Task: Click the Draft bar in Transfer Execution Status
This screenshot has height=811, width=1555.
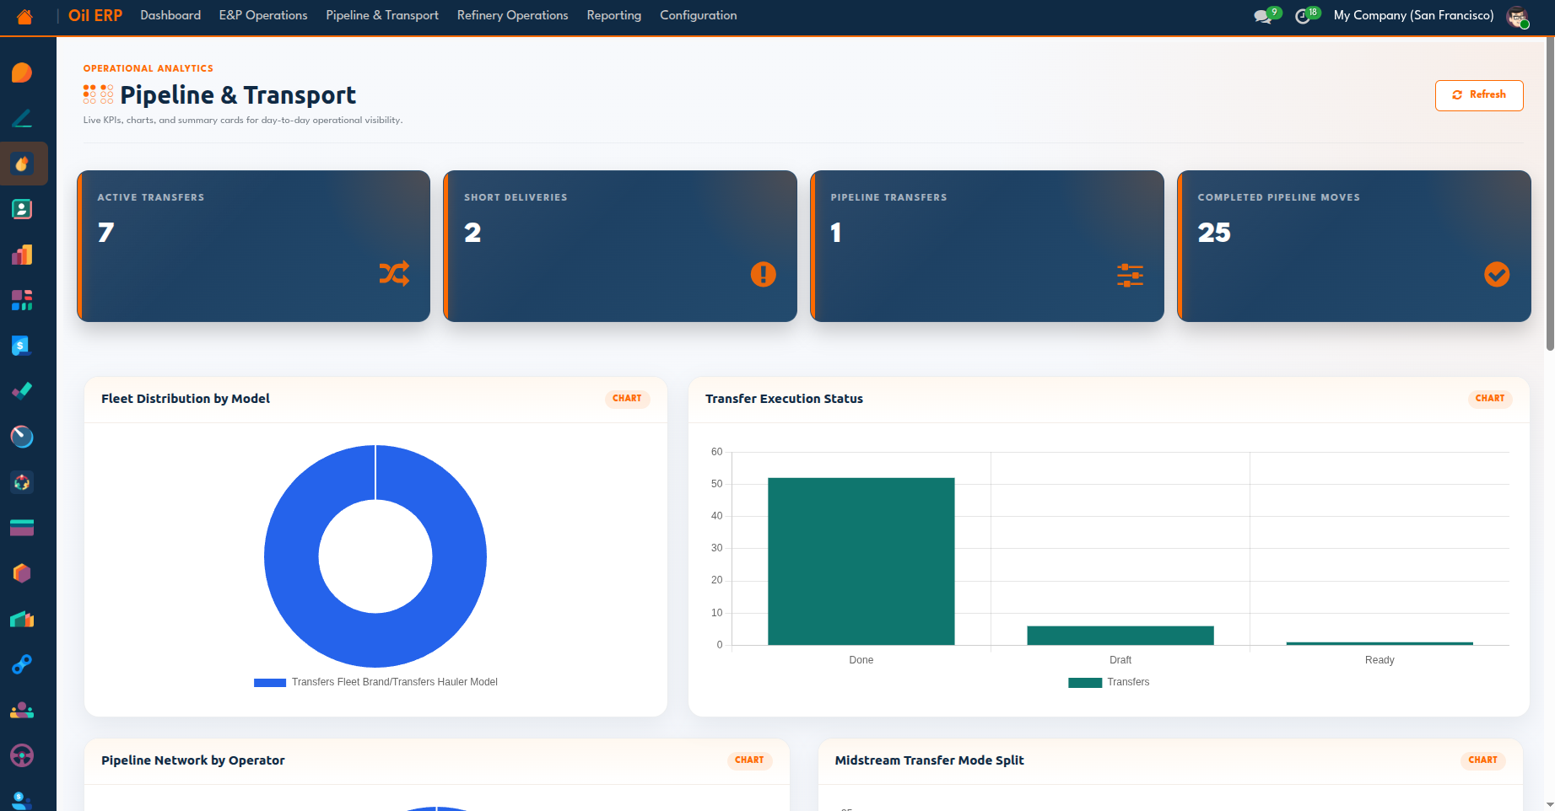Action: coord(1120,636)
